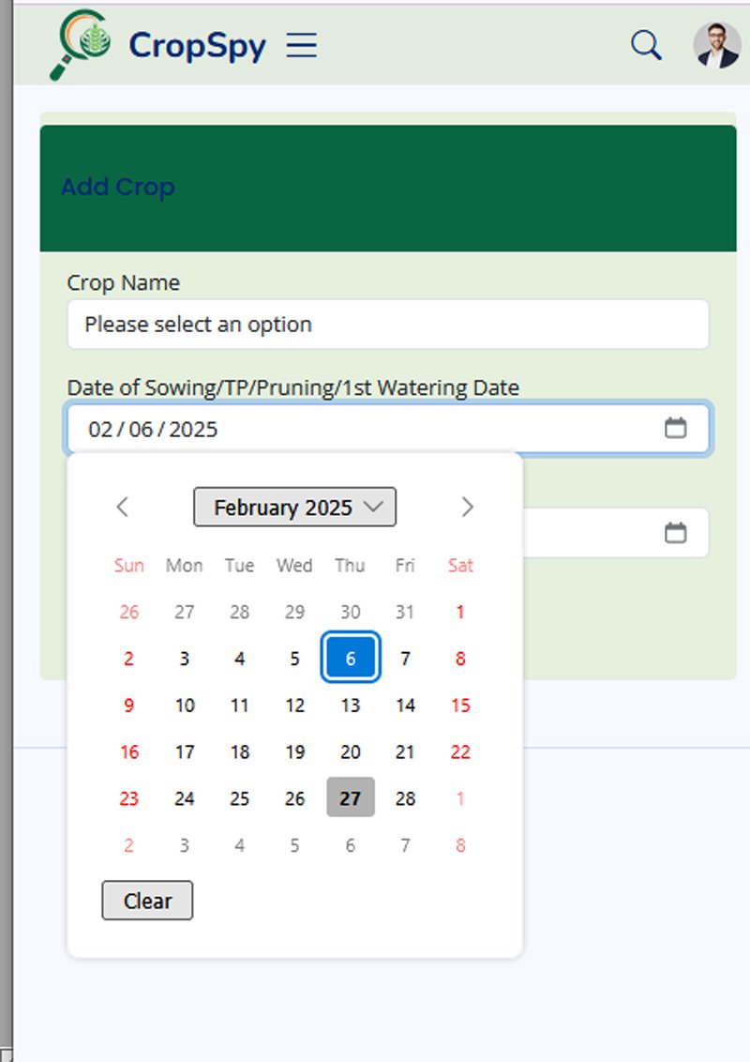Select Sunday February 23
Viewport: 750px width, 1062px height.
coord(128,797)
